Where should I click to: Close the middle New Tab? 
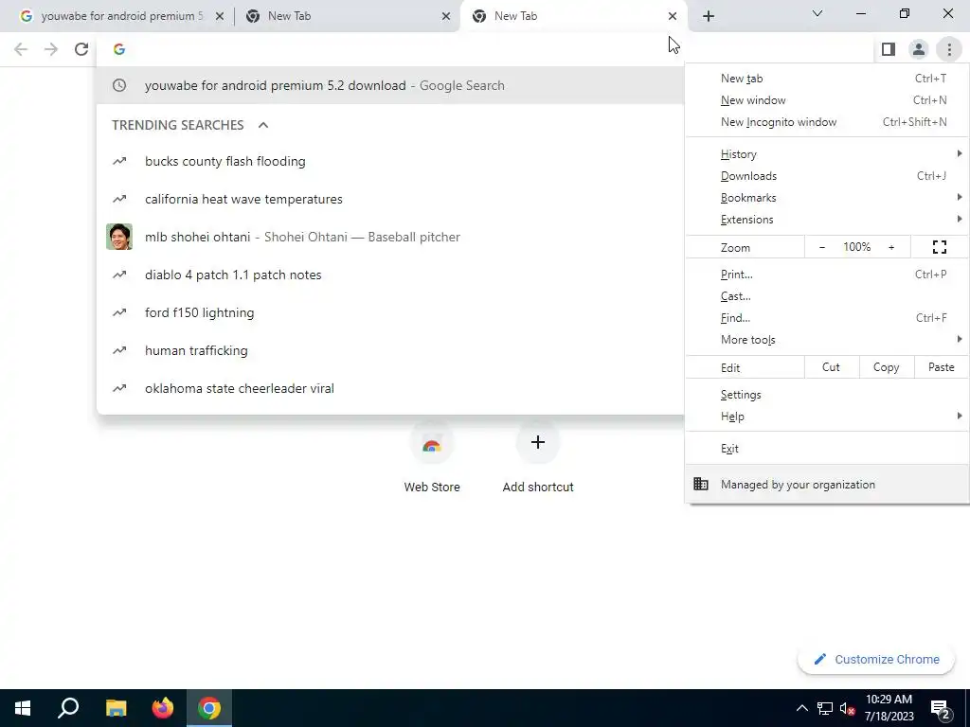[x=445, y=16]
